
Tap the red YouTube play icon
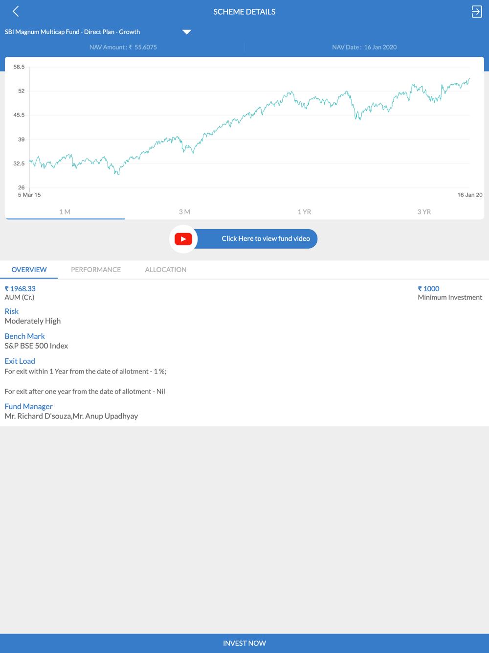(183, 239)
